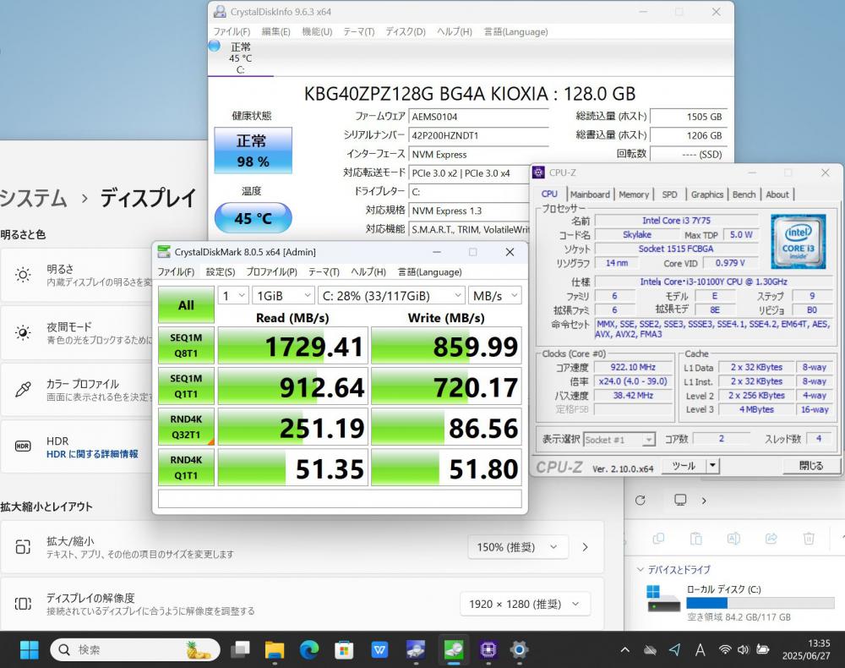Open the 150% scaling dropdown
Viewport: 845px width, 668px height.
click(518, 547)
